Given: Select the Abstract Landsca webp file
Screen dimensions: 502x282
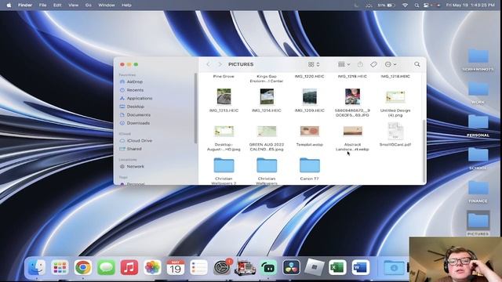Looking at the screenshot, I should click(x=352, y=131).
